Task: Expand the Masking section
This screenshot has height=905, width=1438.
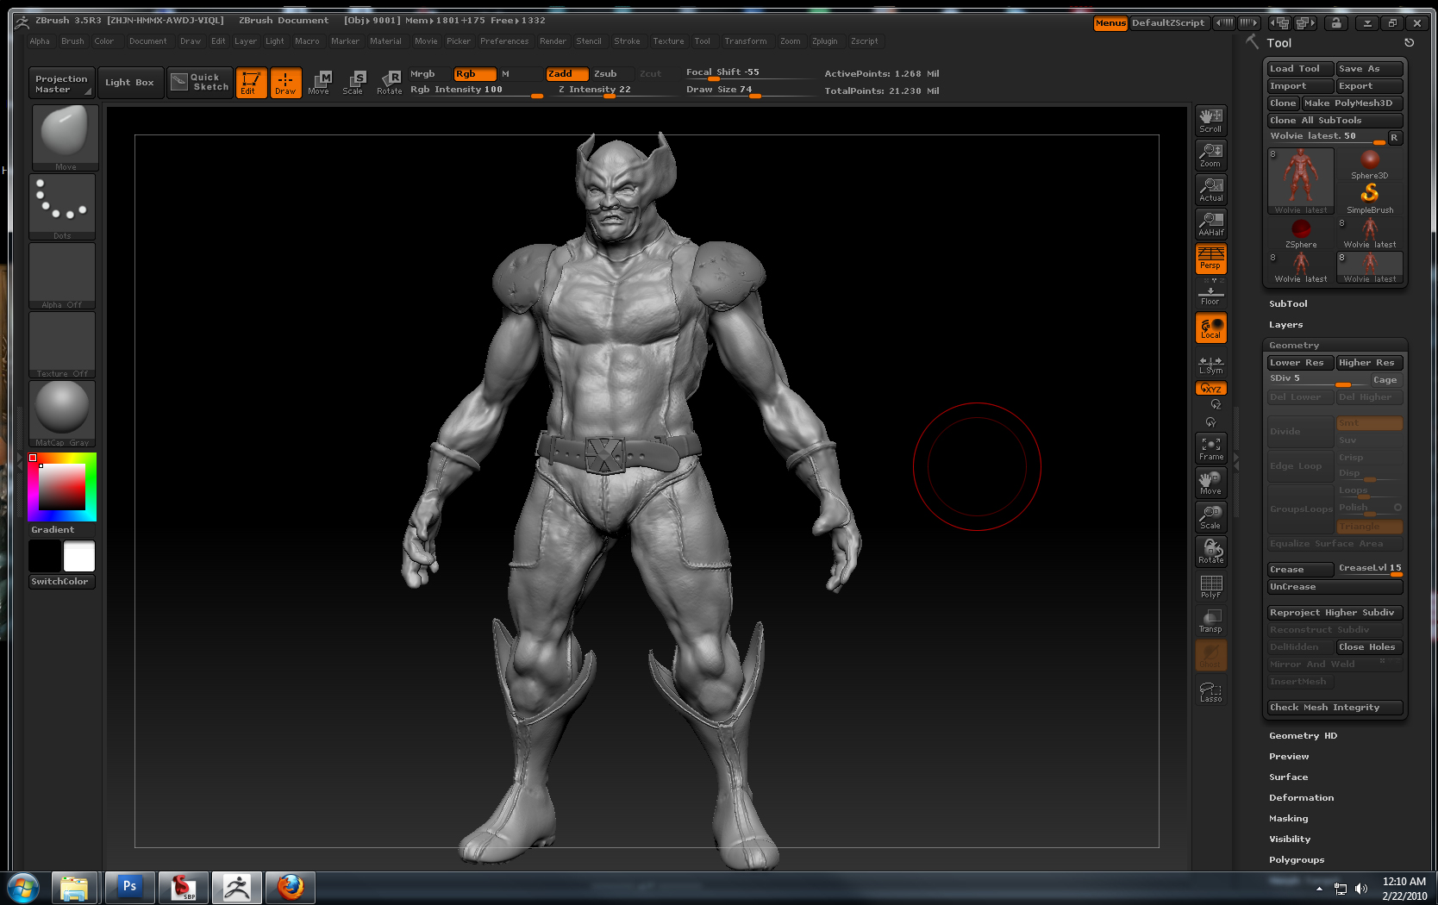Action: tap(1288, 819)
